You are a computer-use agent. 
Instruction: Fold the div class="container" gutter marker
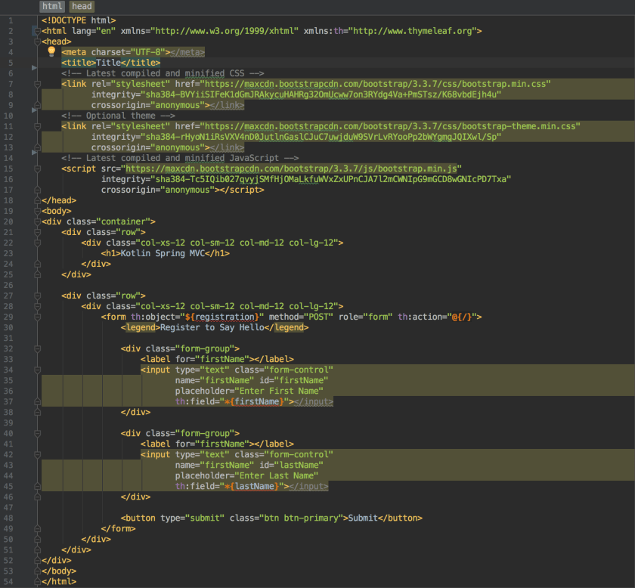[36, 221]
